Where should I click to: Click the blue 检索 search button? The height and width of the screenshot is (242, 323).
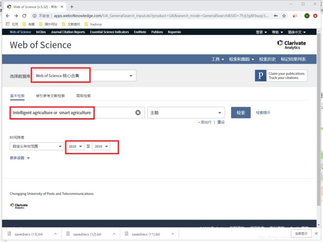241,113
